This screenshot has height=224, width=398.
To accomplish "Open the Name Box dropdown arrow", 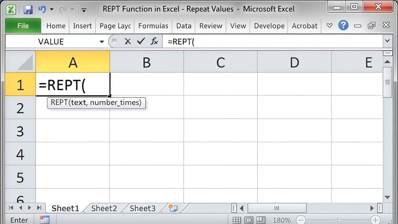I will coord(102,41).
